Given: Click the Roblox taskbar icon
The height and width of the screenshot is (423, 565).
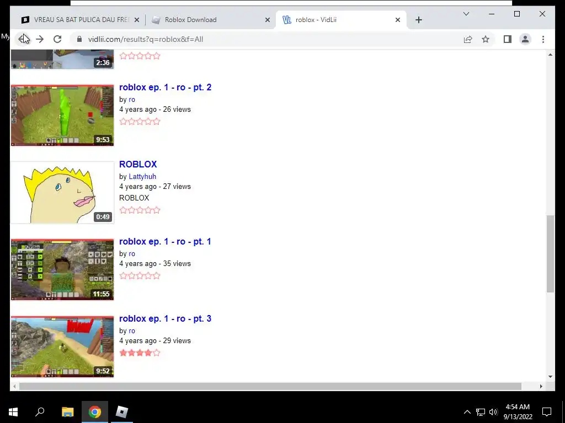Looking at the screenshot, I should click(x=122, y=412).
